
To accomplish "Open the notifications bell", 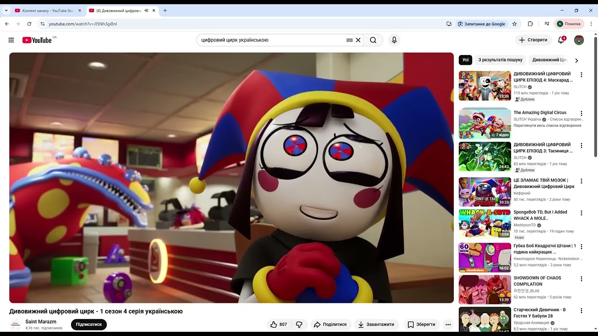I will (x=562, y=40).
